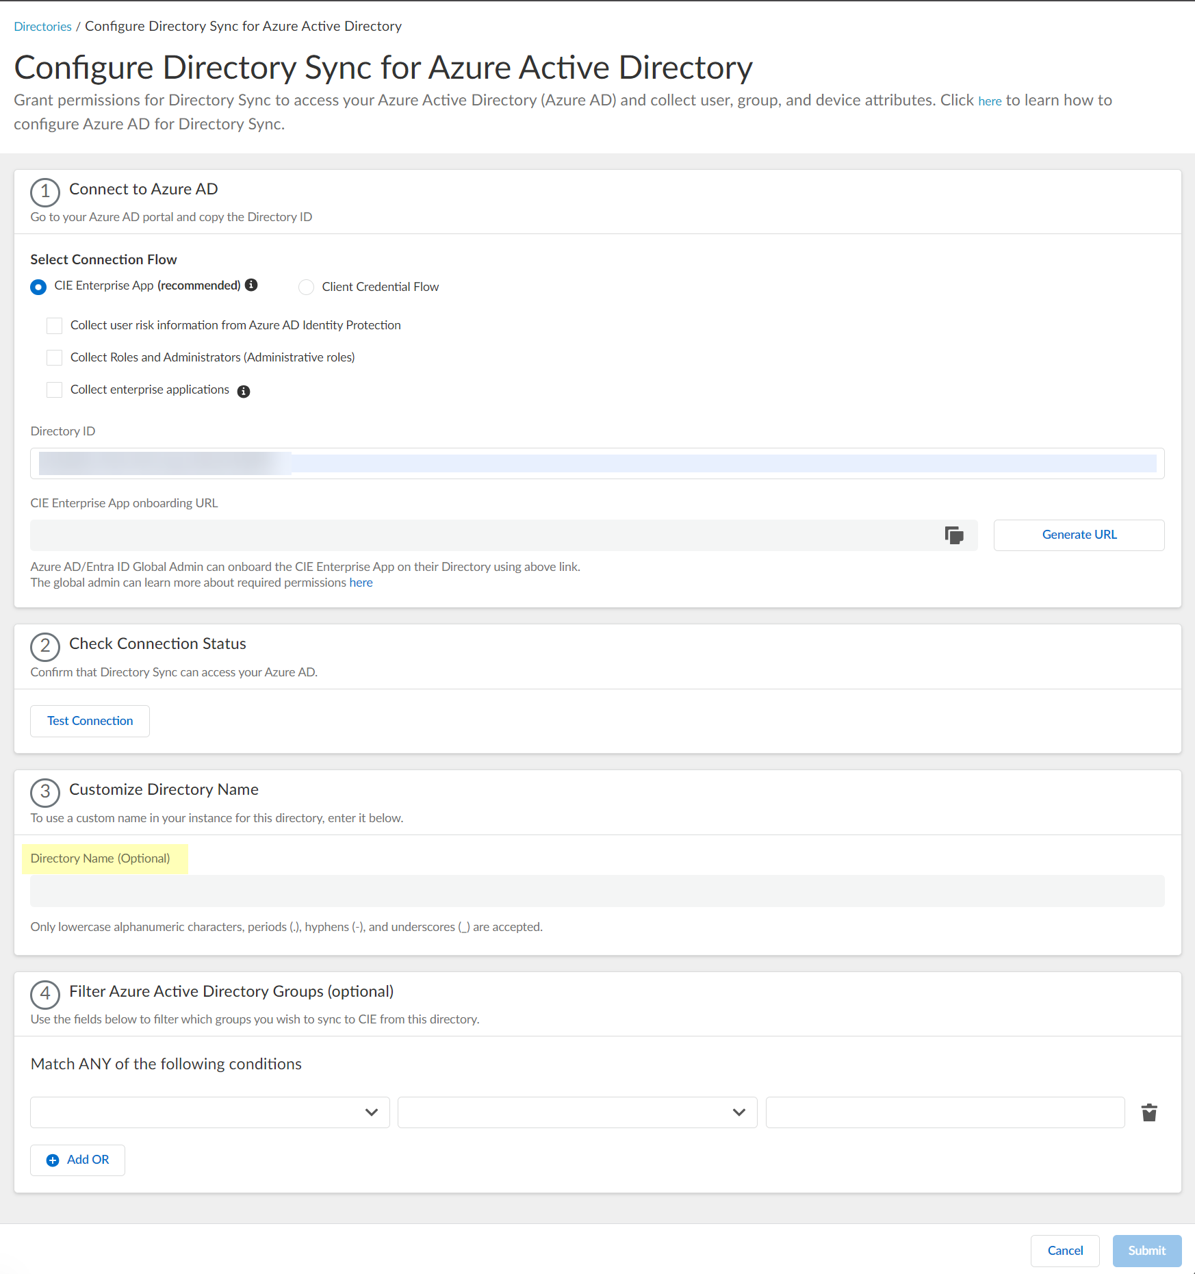
Task: Navigate back via the Directories breadcrumb
Action: (x=42, y=26)
